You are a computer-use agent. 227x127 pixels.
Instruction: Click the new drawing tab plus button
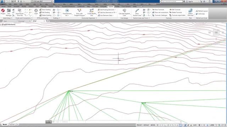coord(48,21)
